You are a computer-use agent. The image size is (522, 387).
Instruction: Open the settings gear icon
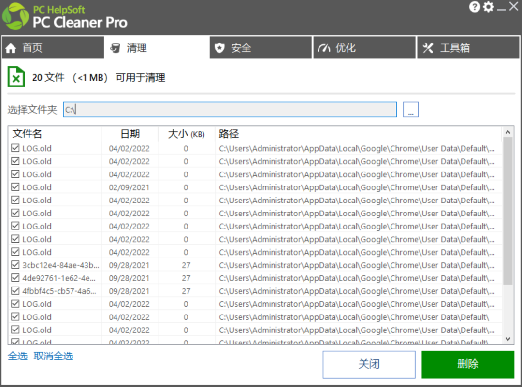coord(488,7)
